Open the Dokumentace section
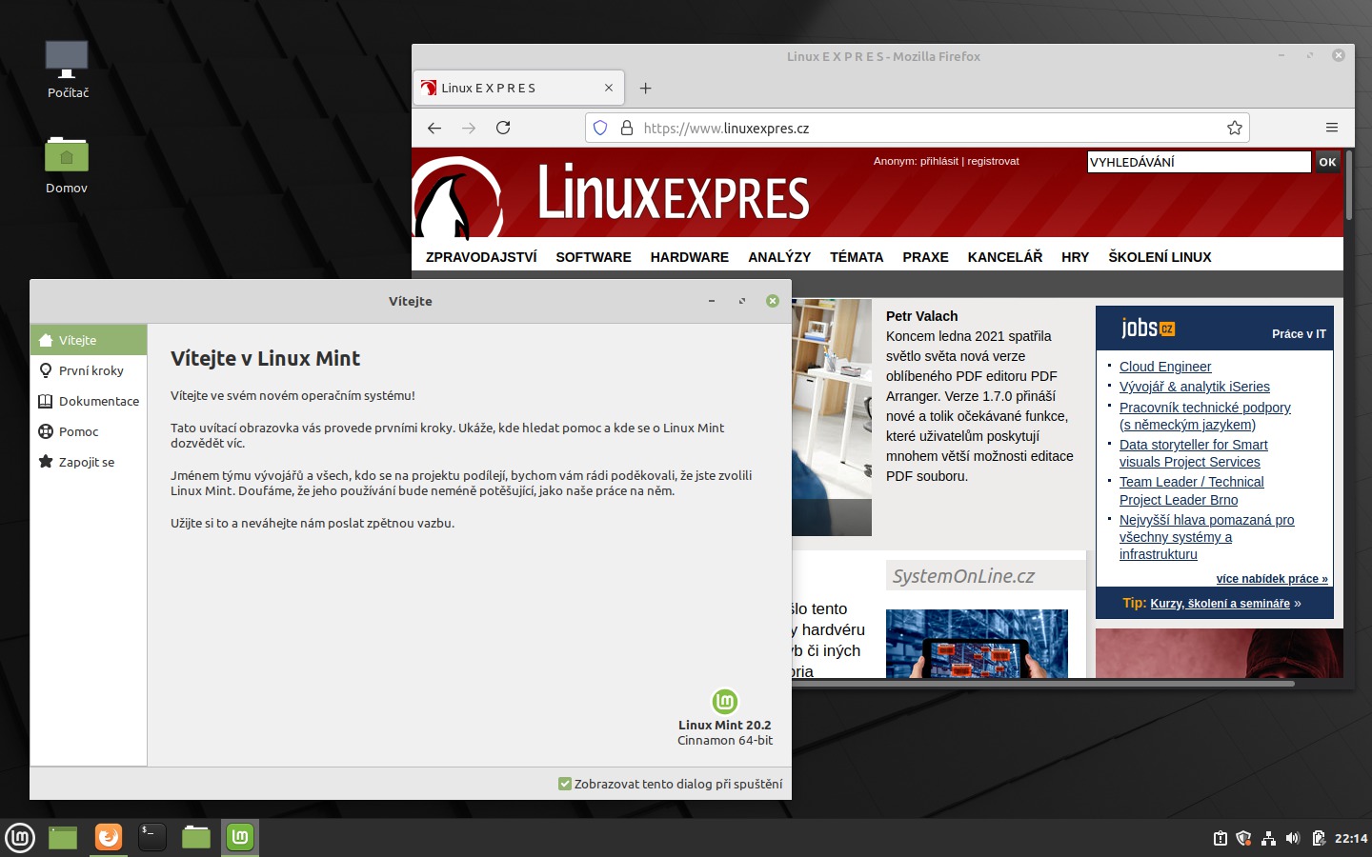1372x857 pixels. (98, 401)
